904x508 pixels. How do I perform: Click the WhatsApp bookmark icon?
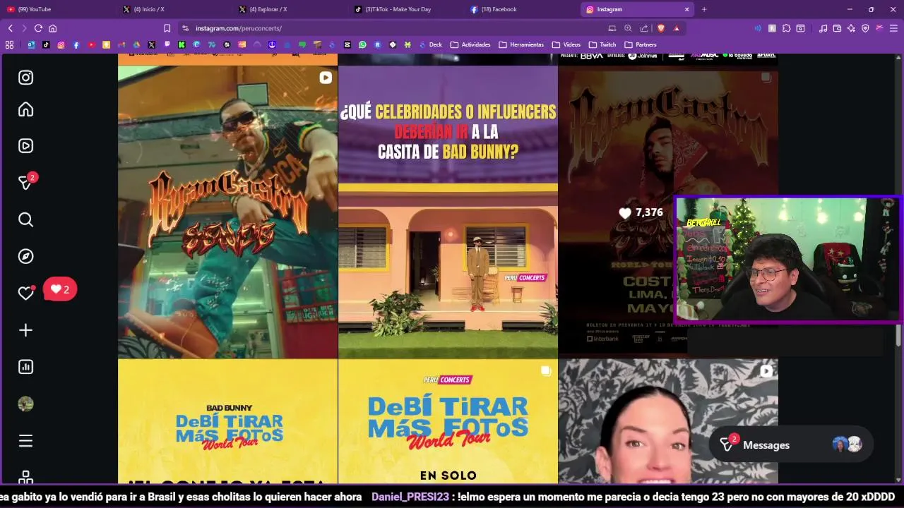click(362, 44)
